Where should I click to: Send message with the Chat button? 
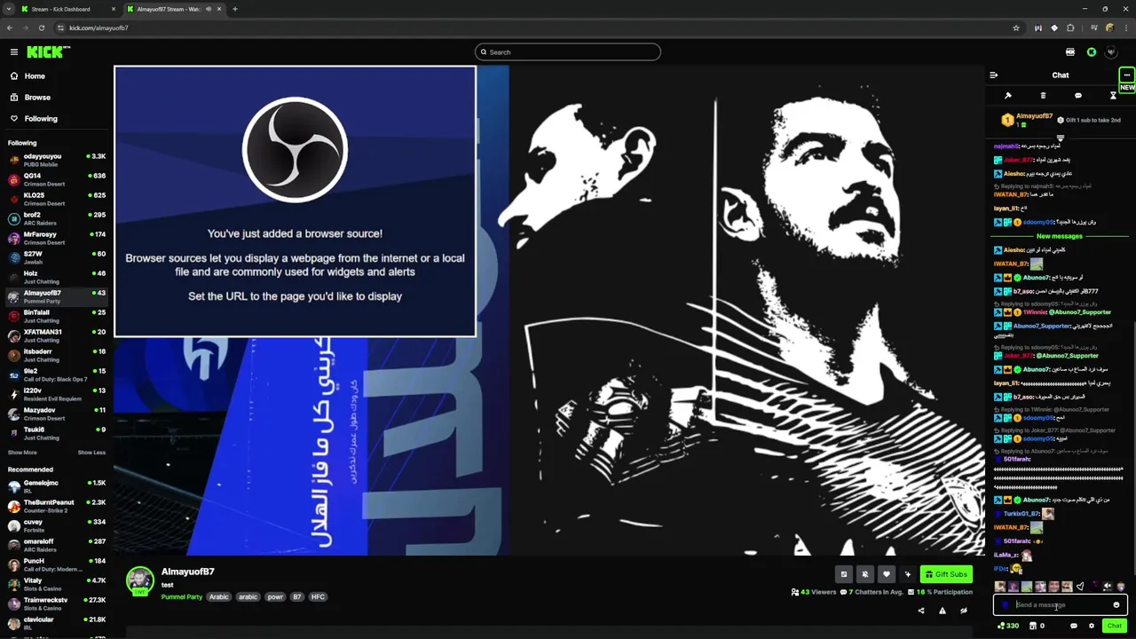tap(1114, 626)
